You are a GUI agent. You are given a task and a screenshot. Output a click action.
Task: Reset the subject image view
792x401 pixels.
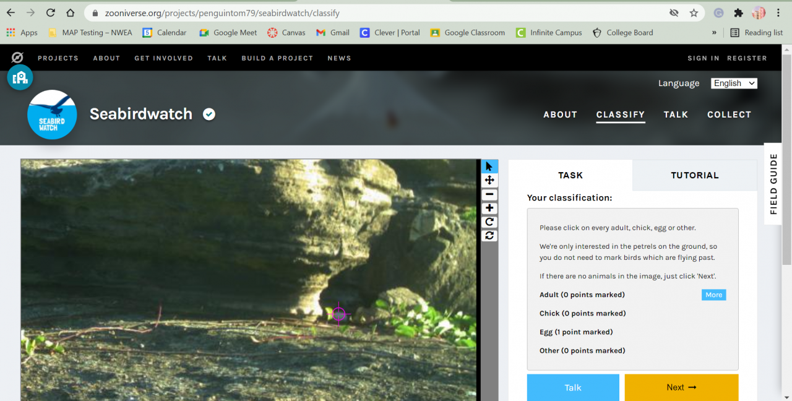click(489, 236)
